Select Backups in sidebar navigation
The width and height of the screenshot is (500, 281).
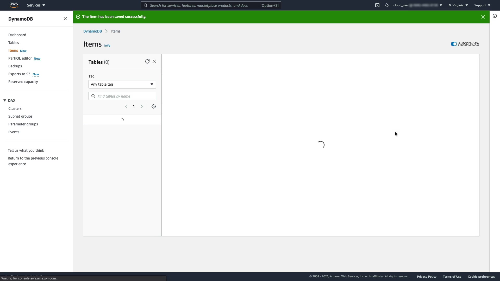pos(15,66)
